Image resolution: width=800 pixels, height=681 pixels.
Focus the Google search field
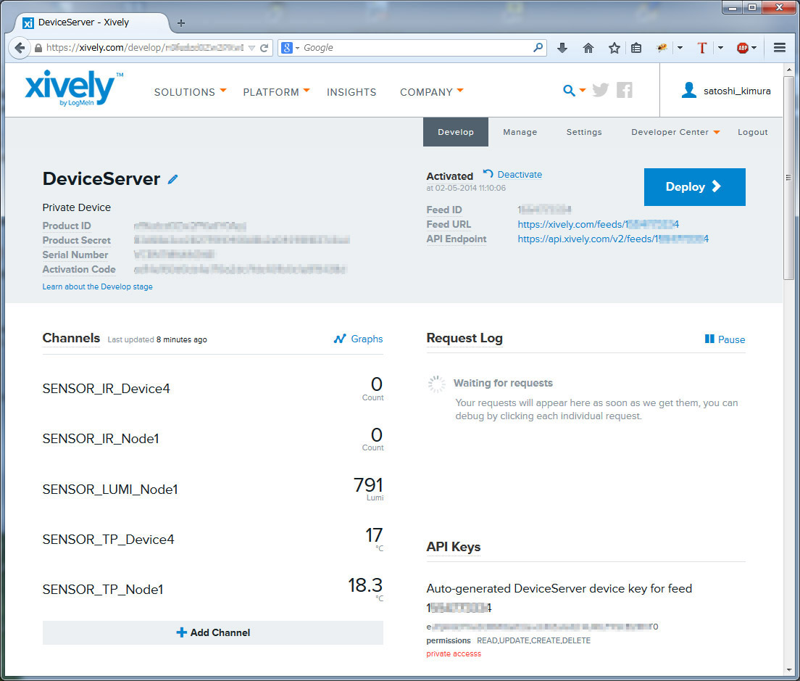click(x=417, y=48)
